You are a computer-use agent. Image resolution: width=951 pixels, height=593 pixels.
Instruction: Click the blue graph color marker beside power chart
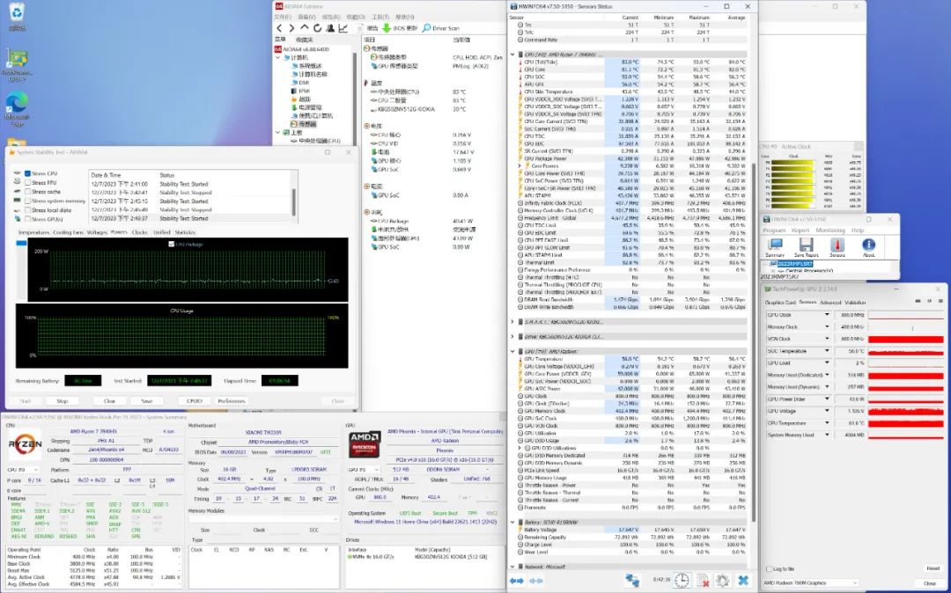(21, 244)
